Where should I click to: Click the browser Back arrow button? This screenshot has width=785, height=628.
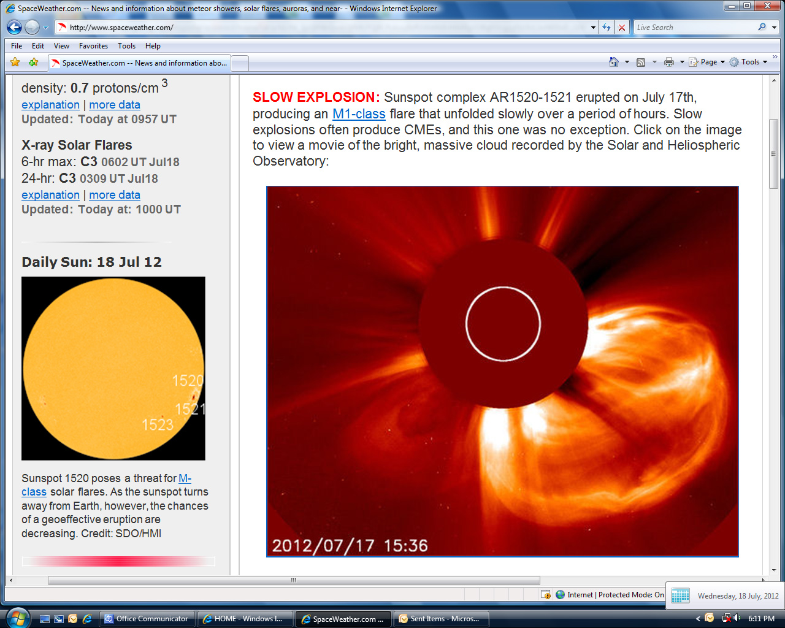(14, 27)
